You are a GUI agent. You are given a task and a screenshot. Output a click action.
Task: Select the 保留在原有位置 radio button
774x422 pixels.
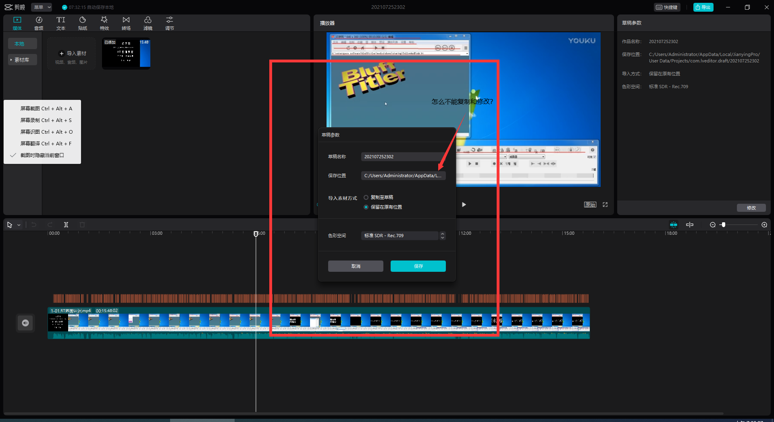[366, 207]
